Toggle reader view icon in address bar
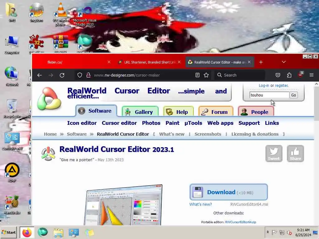Screen dimensions: 319x239 197,75
